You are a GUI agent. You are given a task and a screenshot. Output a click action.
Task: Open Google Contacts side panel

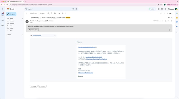tap(177, 26)
